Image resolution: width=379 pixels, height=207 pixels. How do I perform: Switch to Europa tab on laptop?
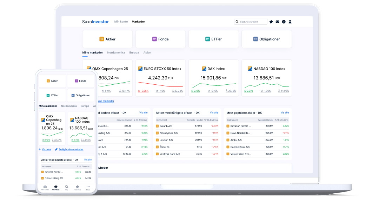point(134,52)
